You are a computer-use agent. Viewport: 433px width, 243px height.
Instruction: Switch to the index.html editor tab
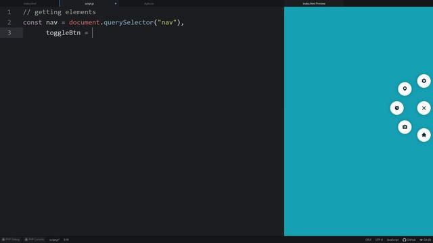tap(30, 3)
